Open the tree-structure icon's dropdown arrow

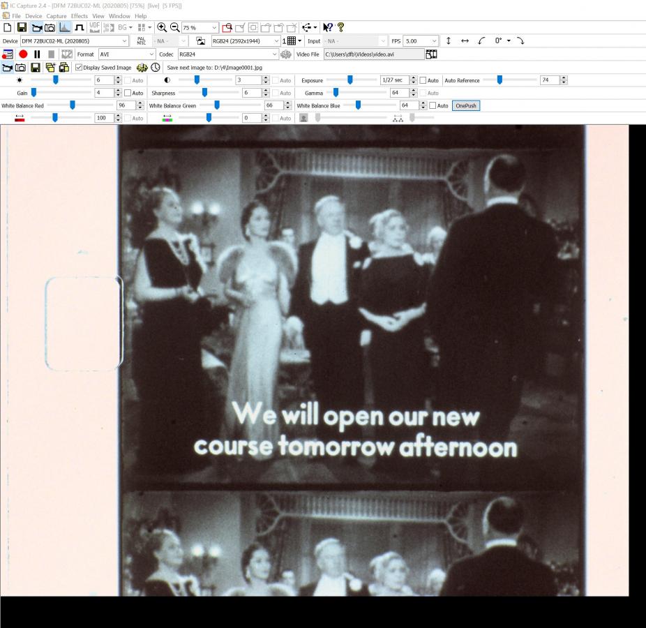315,28
